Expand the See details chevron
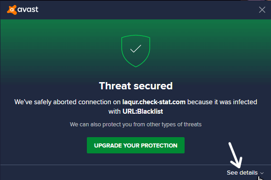Viewport: 271px width, 180px height. click(x=262, y=173)
